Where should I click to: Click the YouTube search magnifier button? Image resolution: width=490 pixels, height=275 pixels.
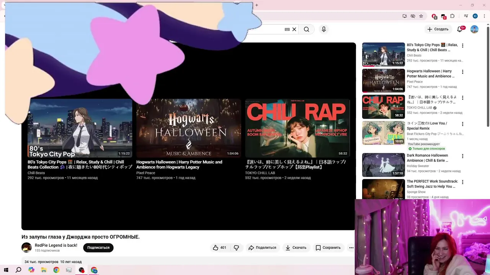306,29
